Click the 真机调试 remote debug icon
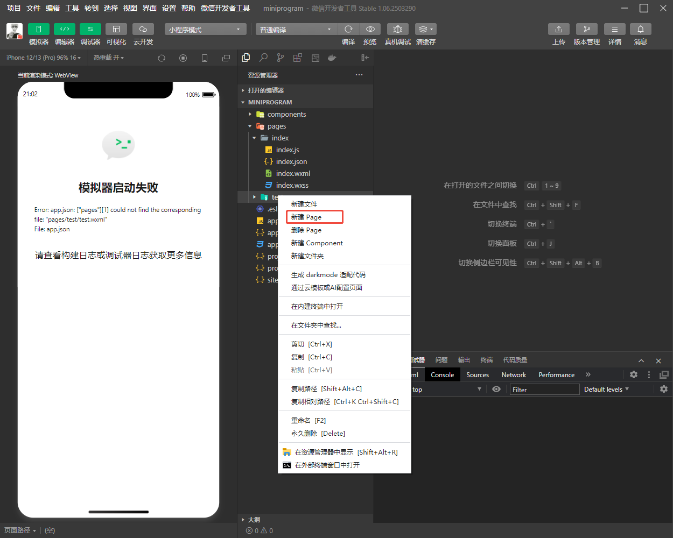 pos(398,29)
